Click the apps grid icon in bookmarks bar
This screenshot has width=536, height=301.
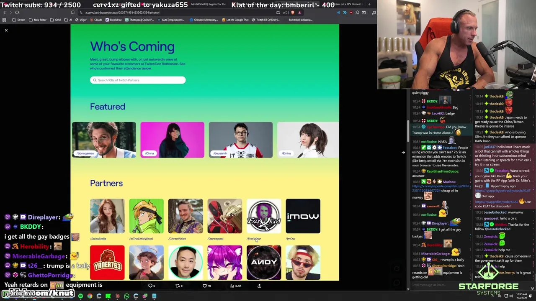(4, 20)
